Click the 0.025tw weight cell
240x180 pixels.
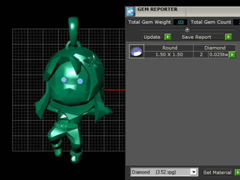pos(218,54)
